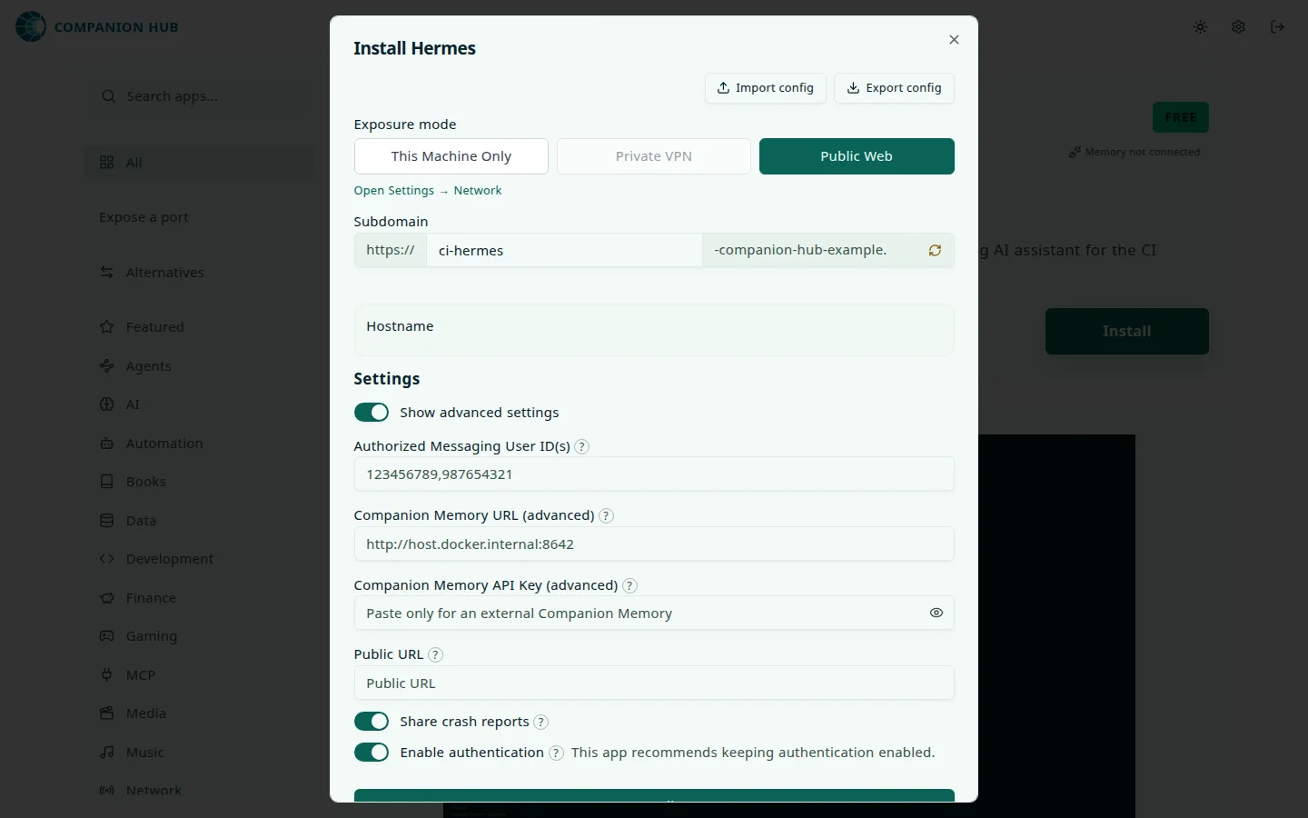Open the Media category
Screen dimensions: 1308x818
pos(199,713)
